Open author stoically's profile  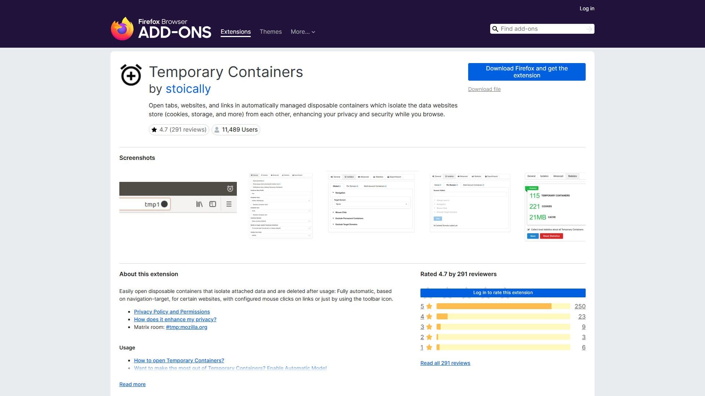coord(188,89)
